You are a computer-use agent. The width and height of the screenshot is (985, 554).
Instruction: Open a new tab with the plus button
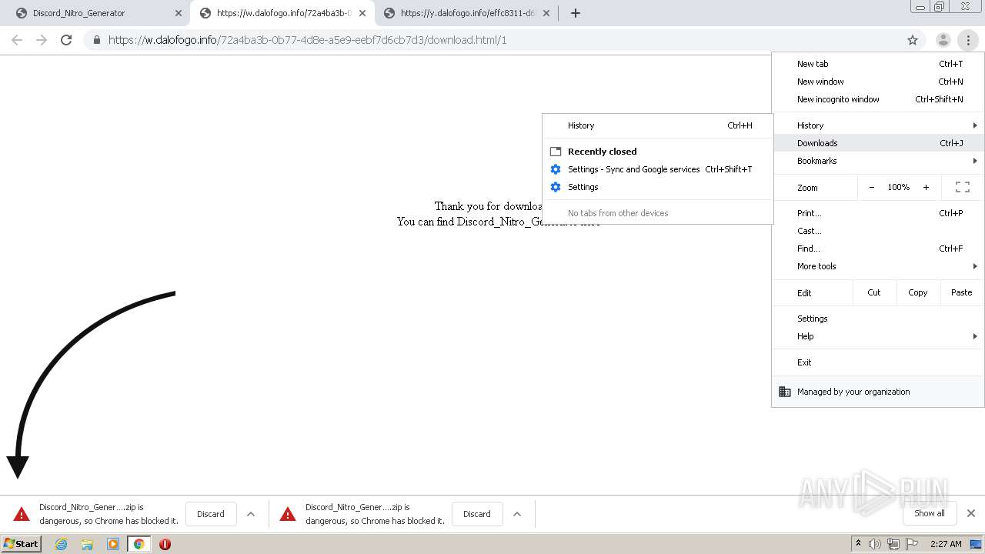point(575,13)
